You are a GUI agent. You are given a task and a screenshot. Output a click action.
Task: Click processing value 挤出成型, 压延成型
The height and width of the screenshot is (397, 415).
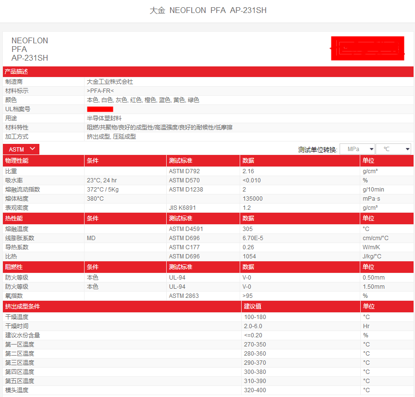pyautogui.click(x=111, y=137)
